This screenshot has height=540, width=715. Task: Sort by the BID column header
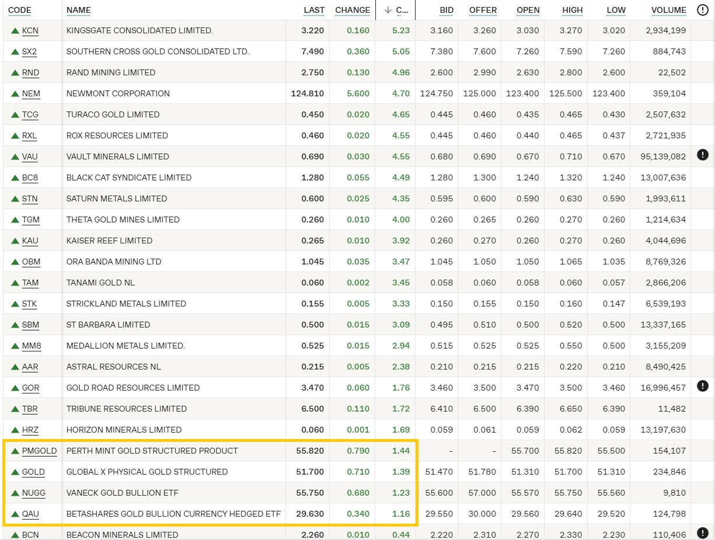click(x=447, y=10)
